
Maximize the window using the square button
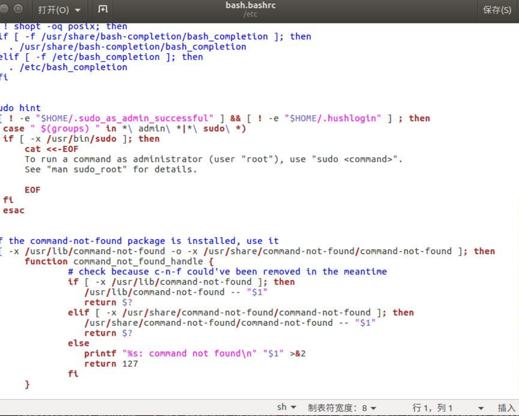click(x=19, y=8)
